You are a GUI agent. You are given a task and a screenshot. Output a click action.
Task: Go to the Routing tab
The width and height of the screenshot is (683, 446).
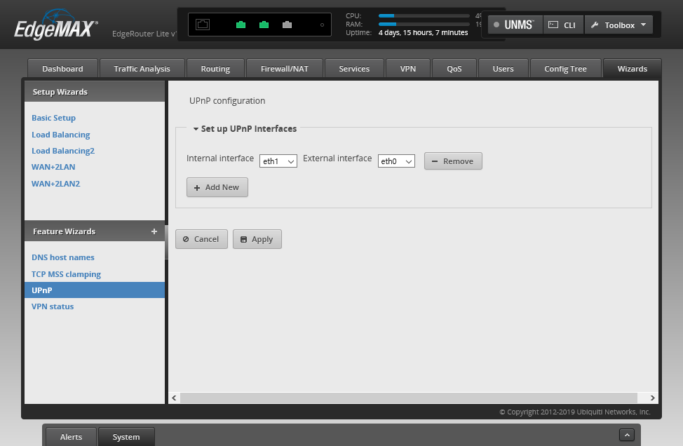215,69
